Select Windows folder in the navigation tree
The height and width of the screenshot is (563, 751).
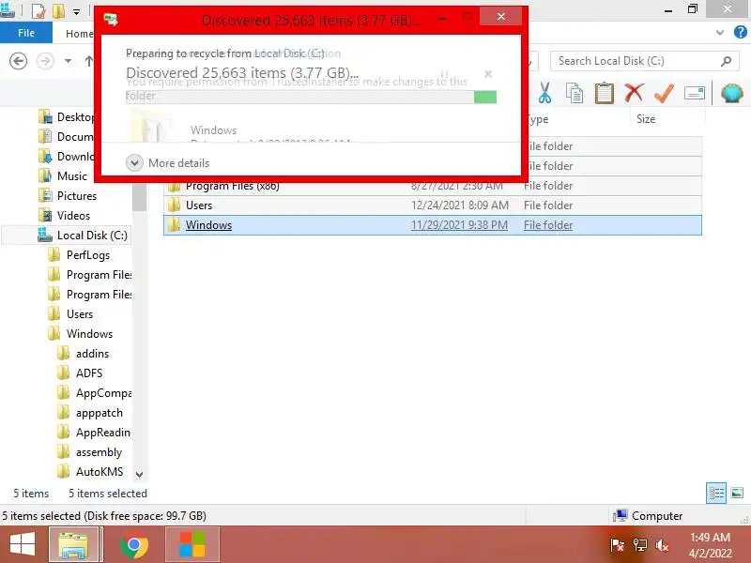click(x=81, y=334)
